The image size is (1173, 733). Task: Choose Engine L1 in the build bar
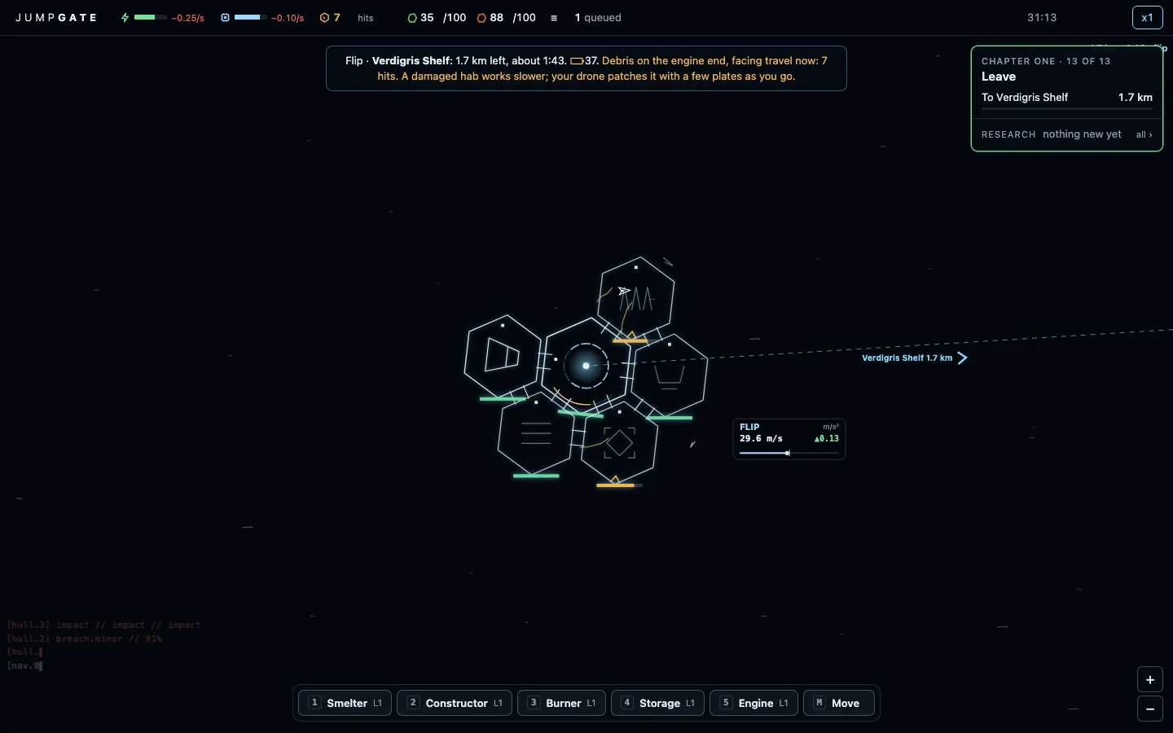tap(754, 703)
